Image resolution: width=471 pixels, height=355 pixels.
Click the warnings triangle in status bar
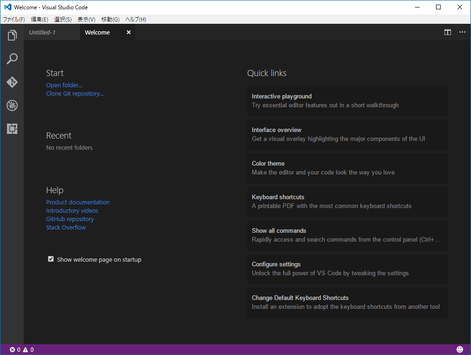click(26, 349)
